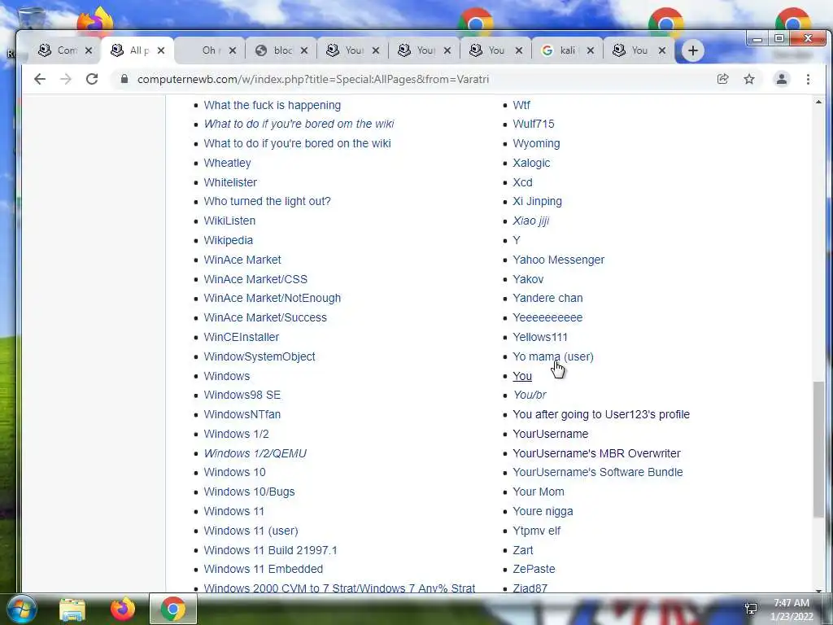833x625 pixels.
Task: Click the Chrome taskbar button
Action: [x=172, y=609]
